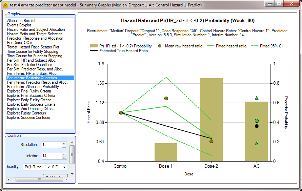Click the lower green triangle on AC
The image size is (302, 191).
pyautogui.click(x=257, y=144)
